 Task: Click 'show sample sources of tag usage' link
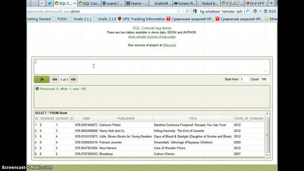(152, 37)
